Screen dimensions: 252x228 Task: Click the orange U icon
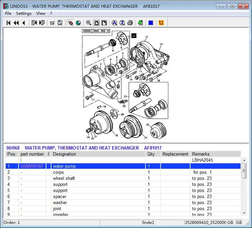coord(161,23)
